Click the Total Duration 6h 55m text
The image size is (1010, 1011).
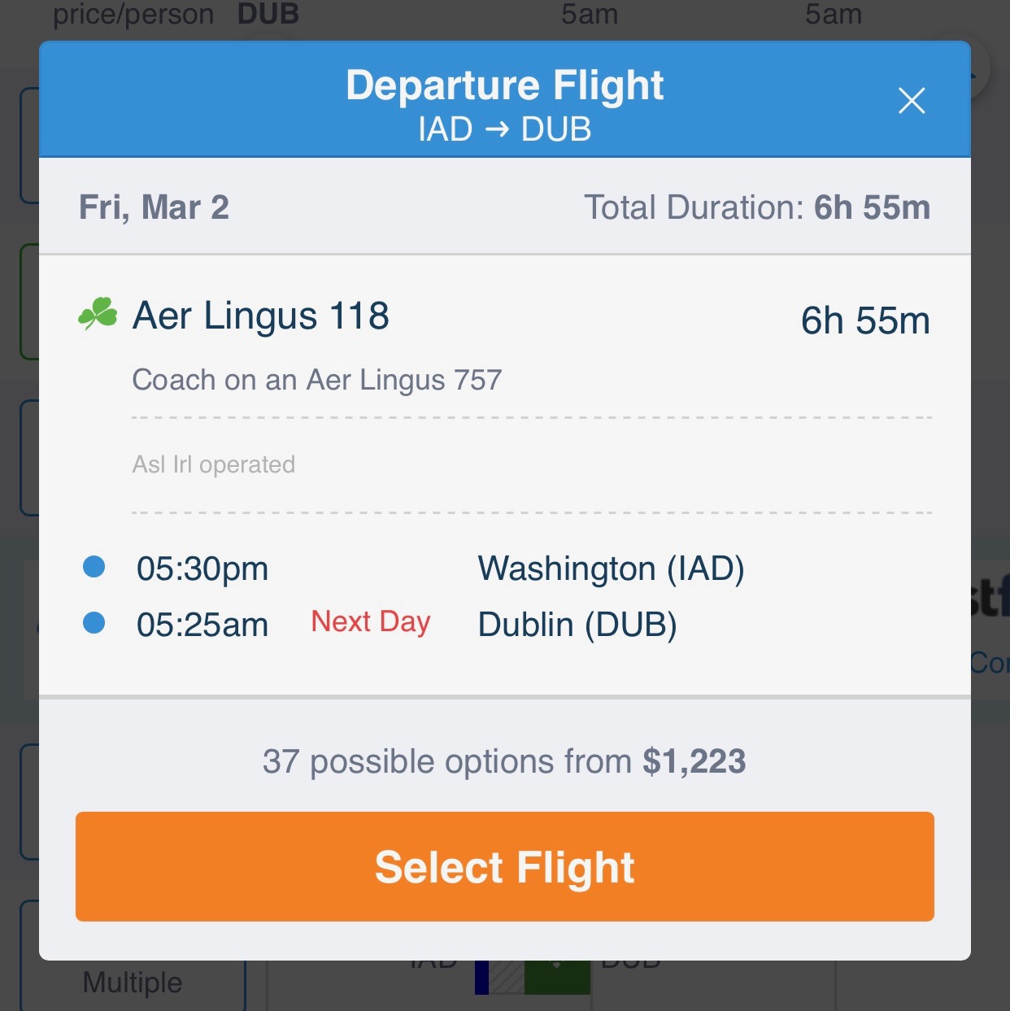point(756,207)
